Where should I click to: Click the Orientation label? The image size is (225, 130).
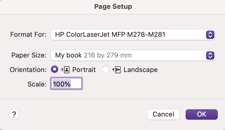28,70
